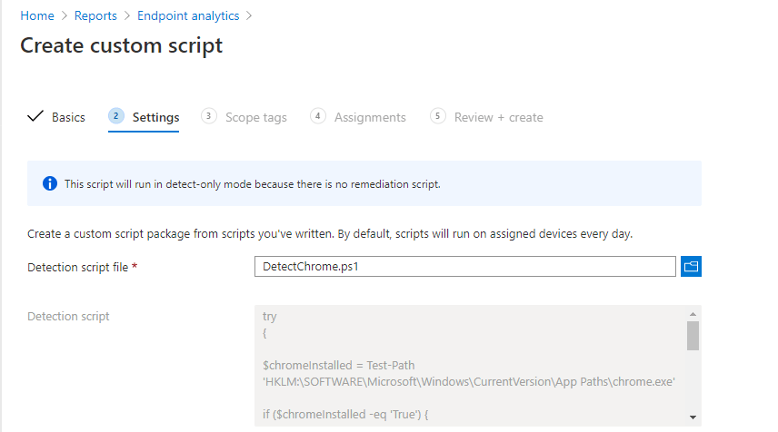The height and width of the screenshot is (432, 778).
Task: Navigate to Reports breadcrumb link
Action: point(95,15)
